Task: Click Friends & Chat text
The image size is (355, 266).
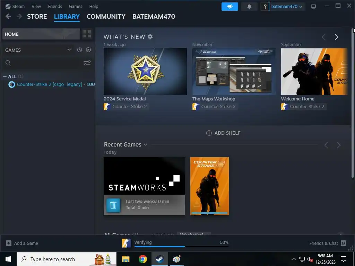Action: tap(323, 243)
